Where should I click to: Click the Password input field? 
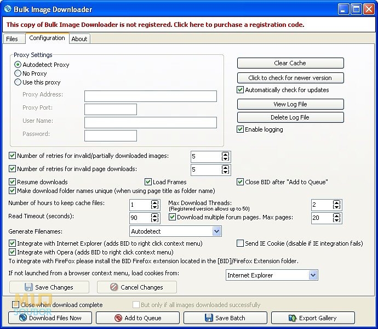[111, 135]
